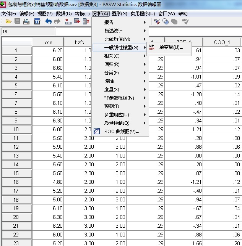Open the 实用程序(U) menu

coord(143,14)
